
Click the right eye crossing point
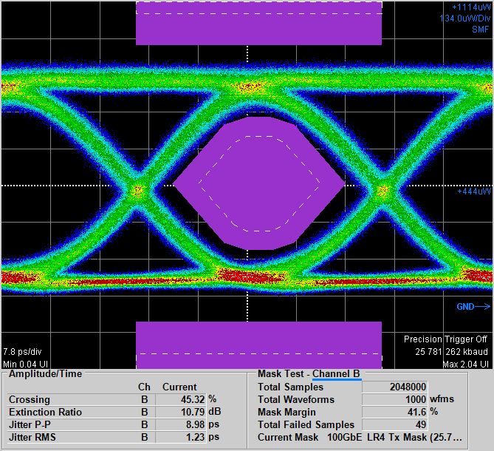(x=382, y=191)
